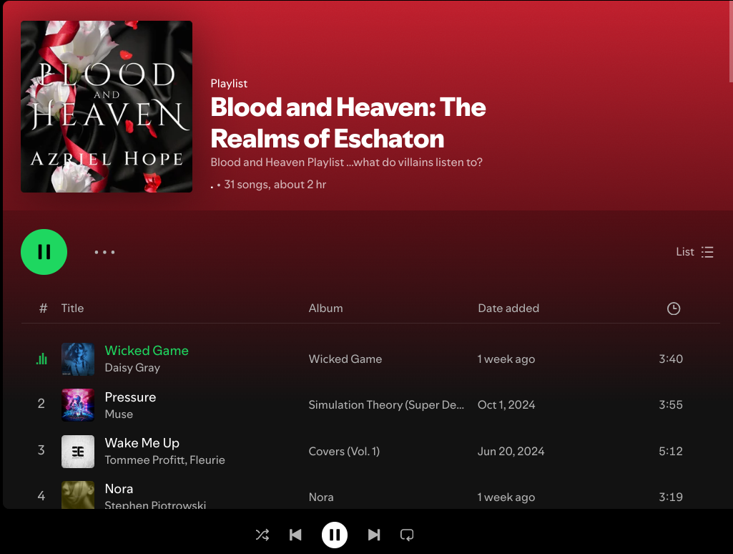The height and width of the screenshot is (554, 733).
Task: Open artist Fleurie
Action: pos(207,460)
